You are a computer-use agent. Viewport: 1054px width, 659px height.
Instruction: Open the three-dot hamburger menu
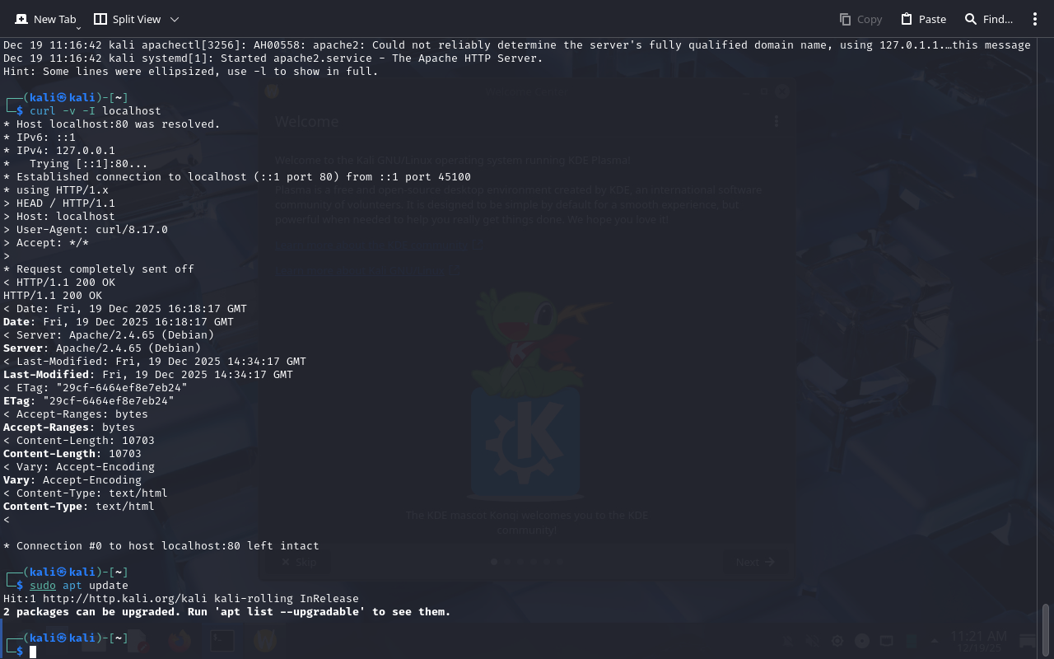pyautogui.click(x=1035, y=19)
